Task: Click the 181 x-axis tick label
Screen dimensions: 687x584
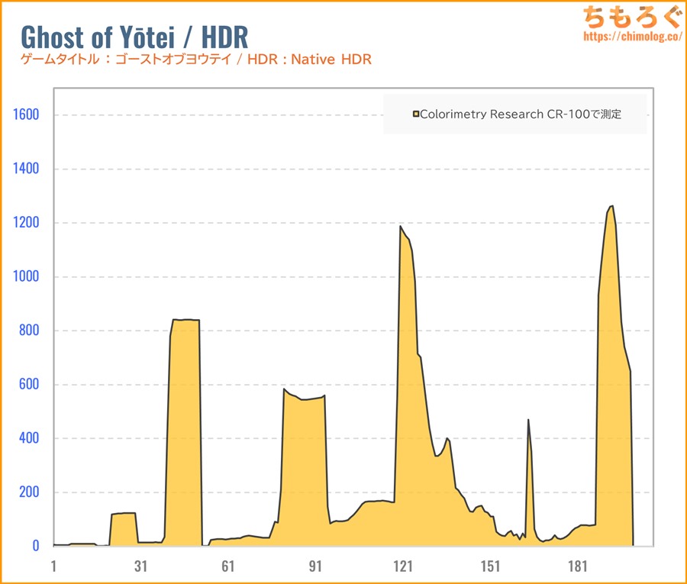Action: [x=578, y=566]
